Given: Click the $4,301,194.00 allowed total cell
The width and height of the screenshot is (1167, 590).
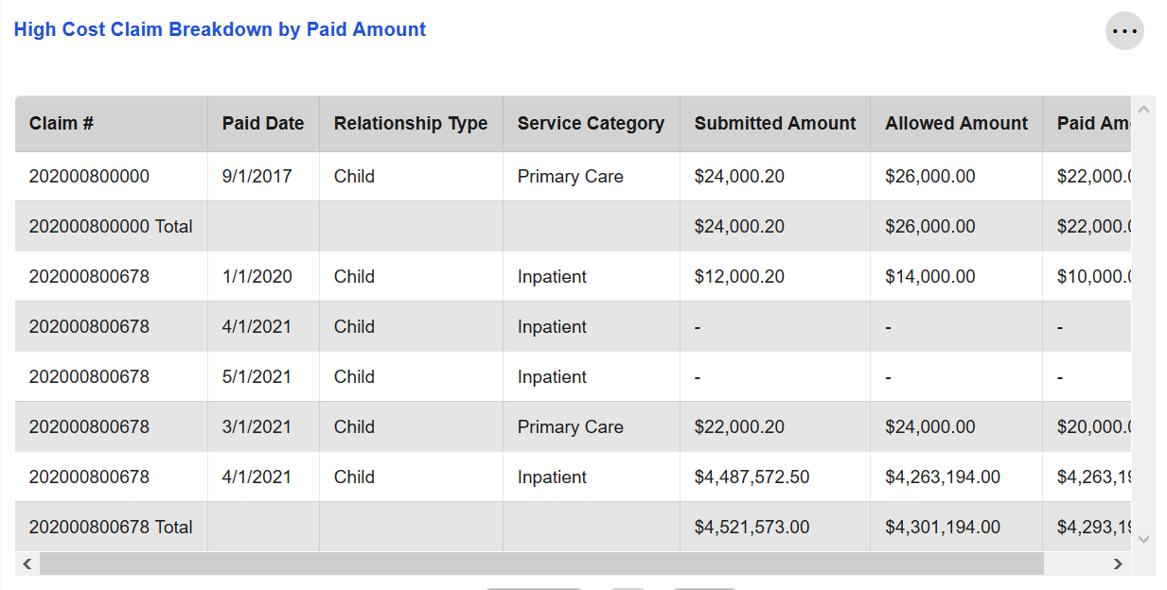Looking at the screenshot, I should [x=943, y=528].
